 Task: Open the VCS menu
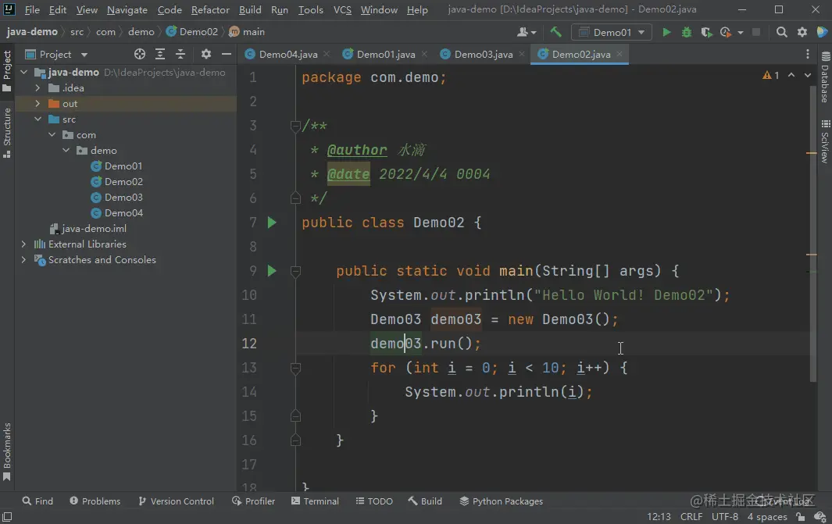coord(342,9)
